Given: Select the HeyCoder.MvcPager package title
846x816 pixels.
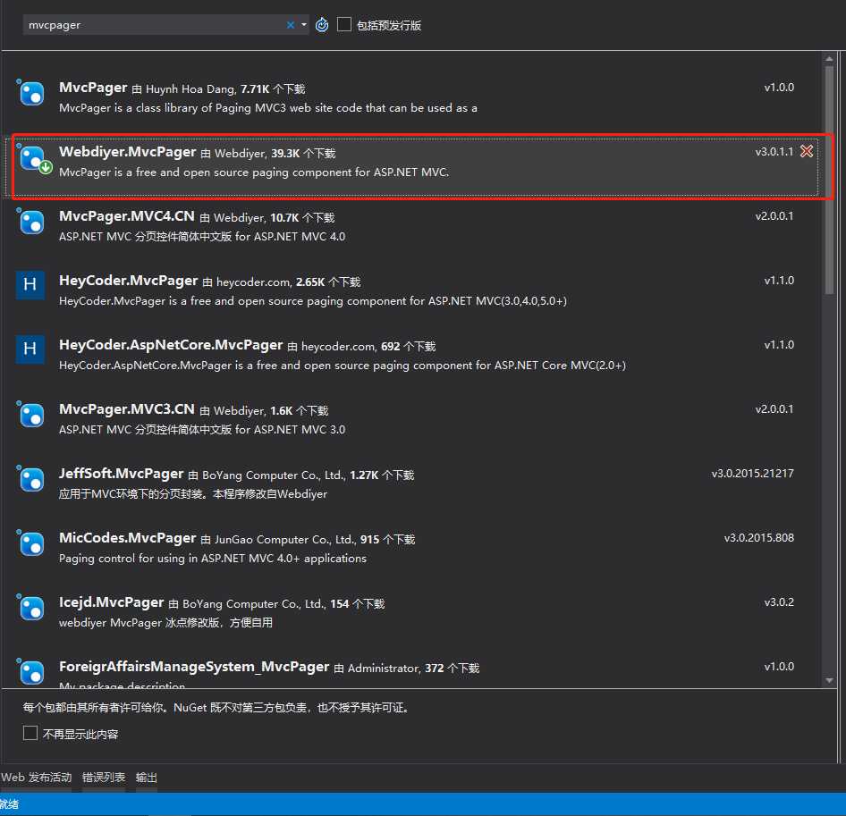Looking at the screenshot, I should tap(129, 281).
